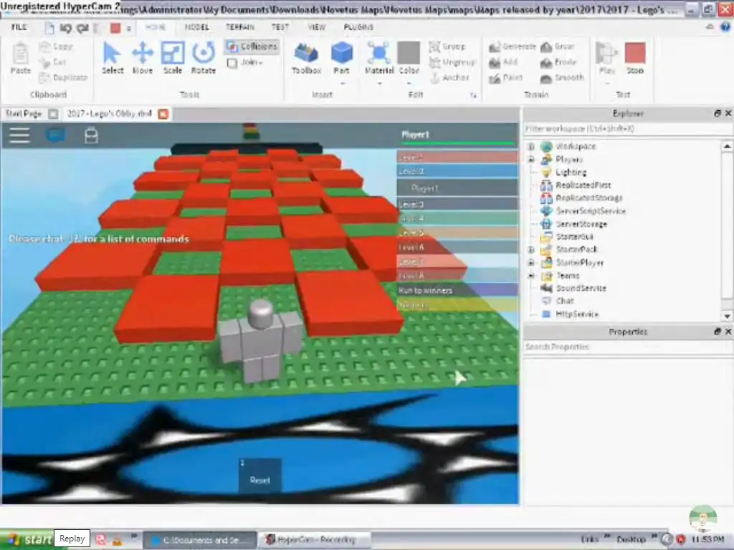This screenshot has height=550, width=734.
Task: Switch to the TERRAIN ribbon tab
Action: pyautogui.click(x=240, y=27)
